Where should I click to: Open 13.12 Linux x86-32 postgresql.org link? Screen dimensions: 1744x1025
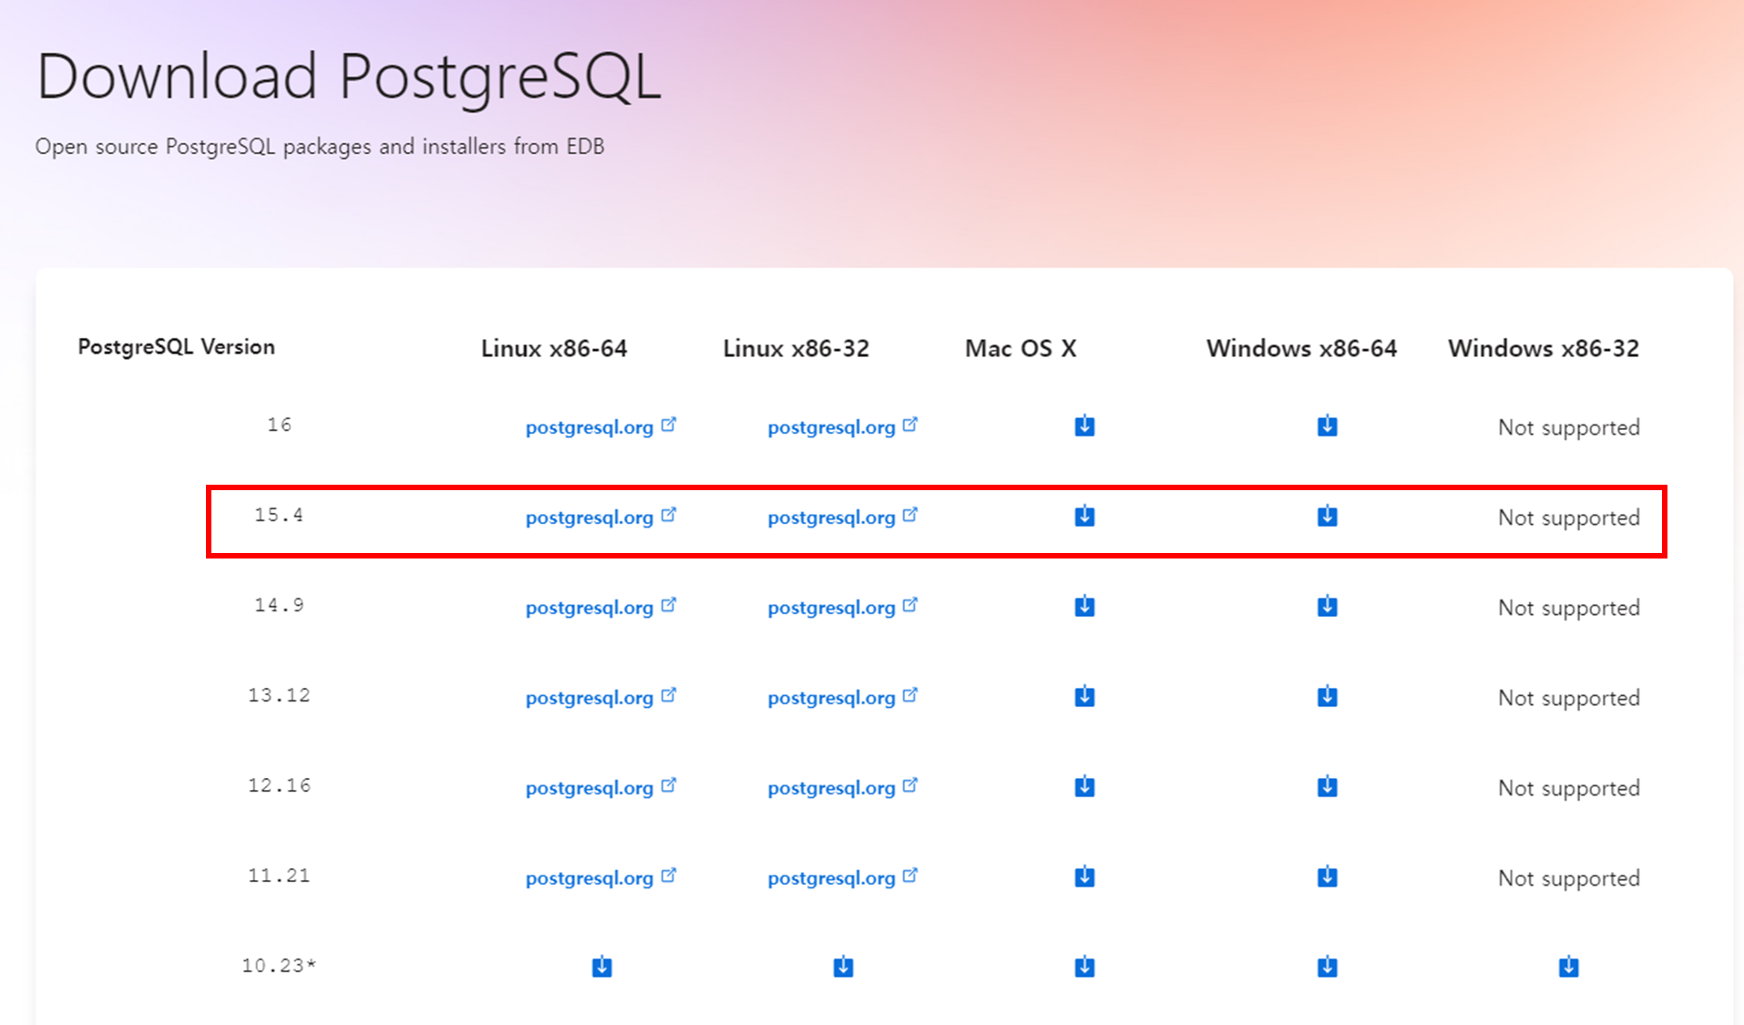842,697
